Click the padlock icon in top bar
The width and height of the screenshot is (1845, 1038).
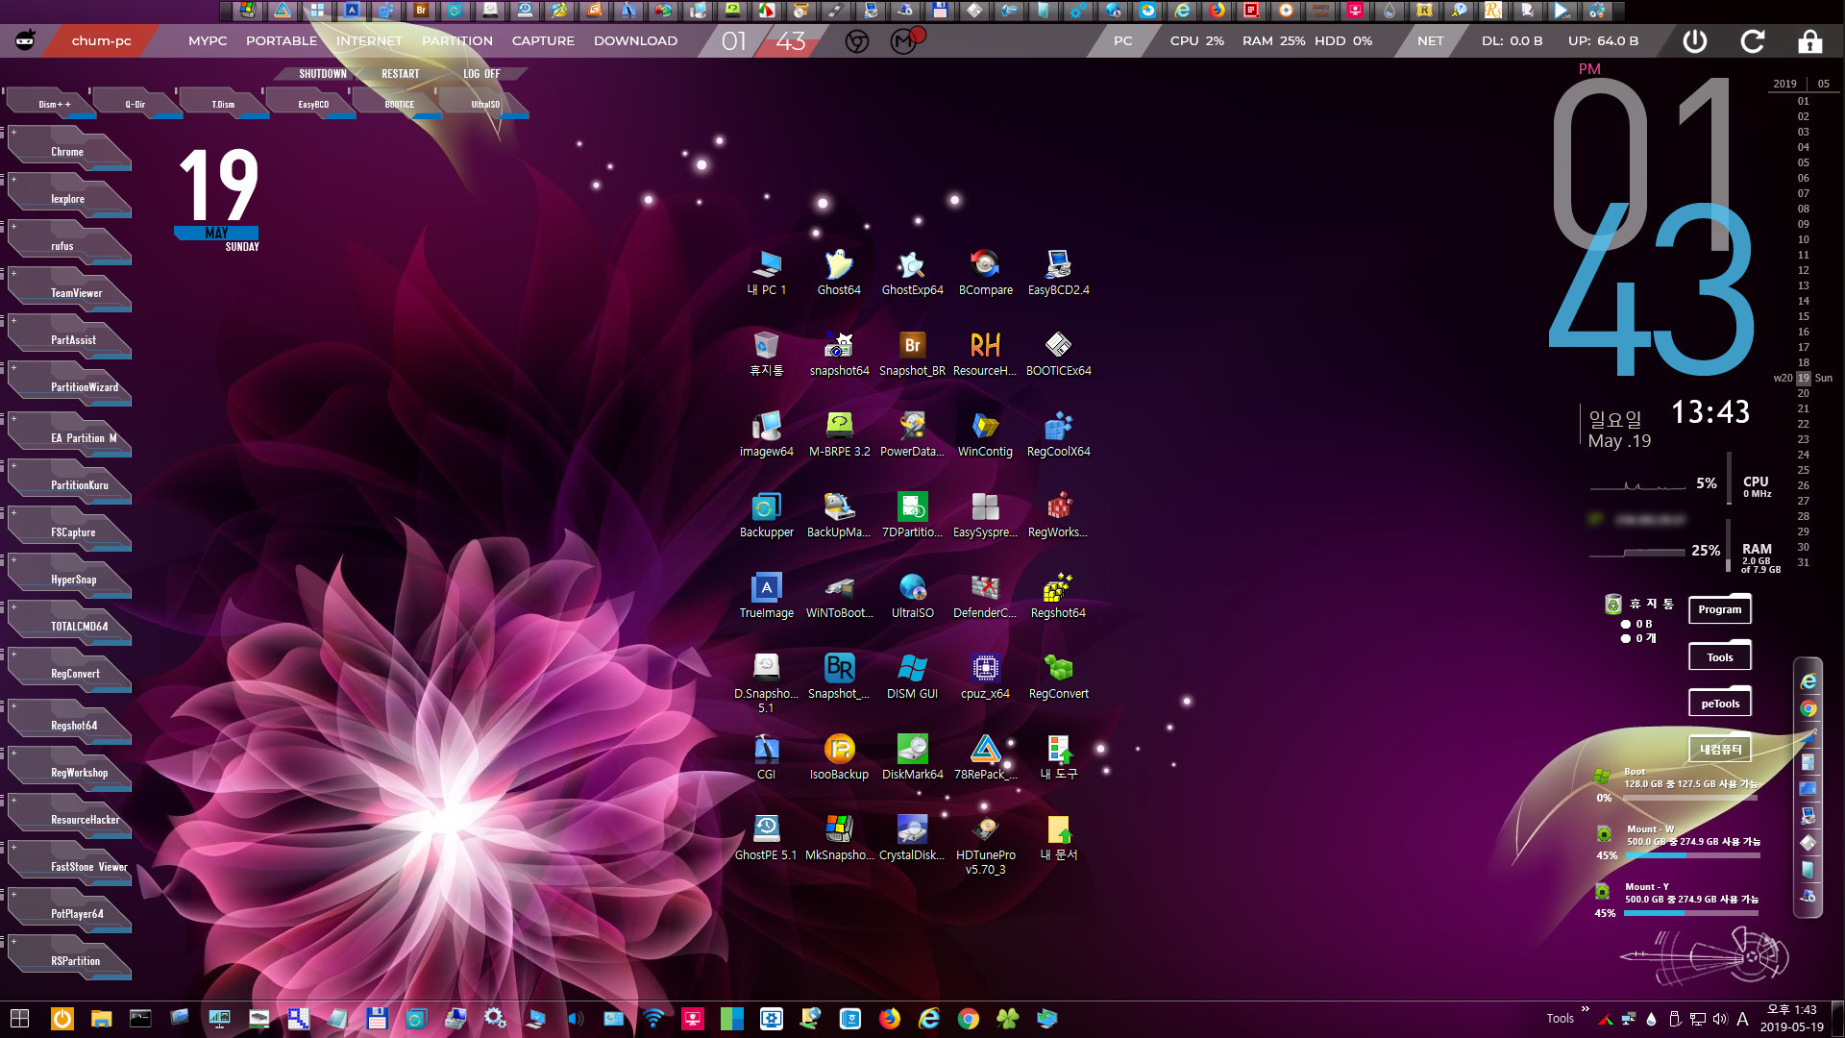pos(1809,41)
